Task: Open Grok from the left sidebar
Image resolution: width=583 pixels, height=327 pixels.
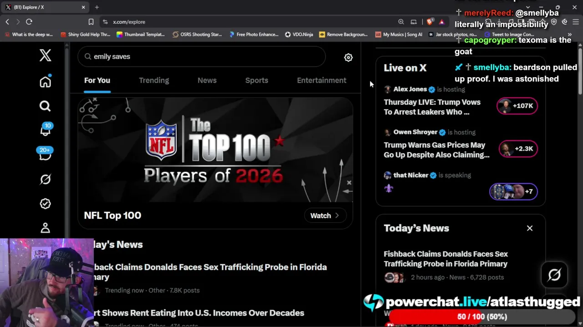Action: coord(45,179)
